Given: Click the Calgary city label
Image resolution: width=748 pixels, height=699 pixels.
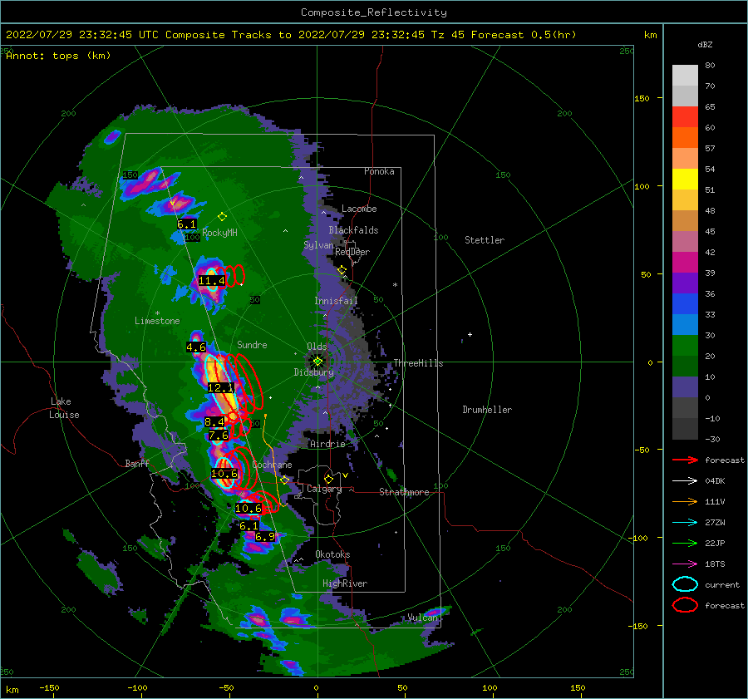Looking at the screenshot, I should (324, 489).
